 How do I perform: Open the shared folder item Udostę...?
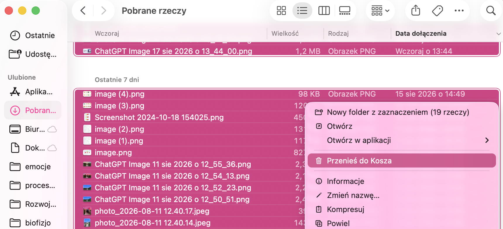pyautogui.click(x=33, y=54)
